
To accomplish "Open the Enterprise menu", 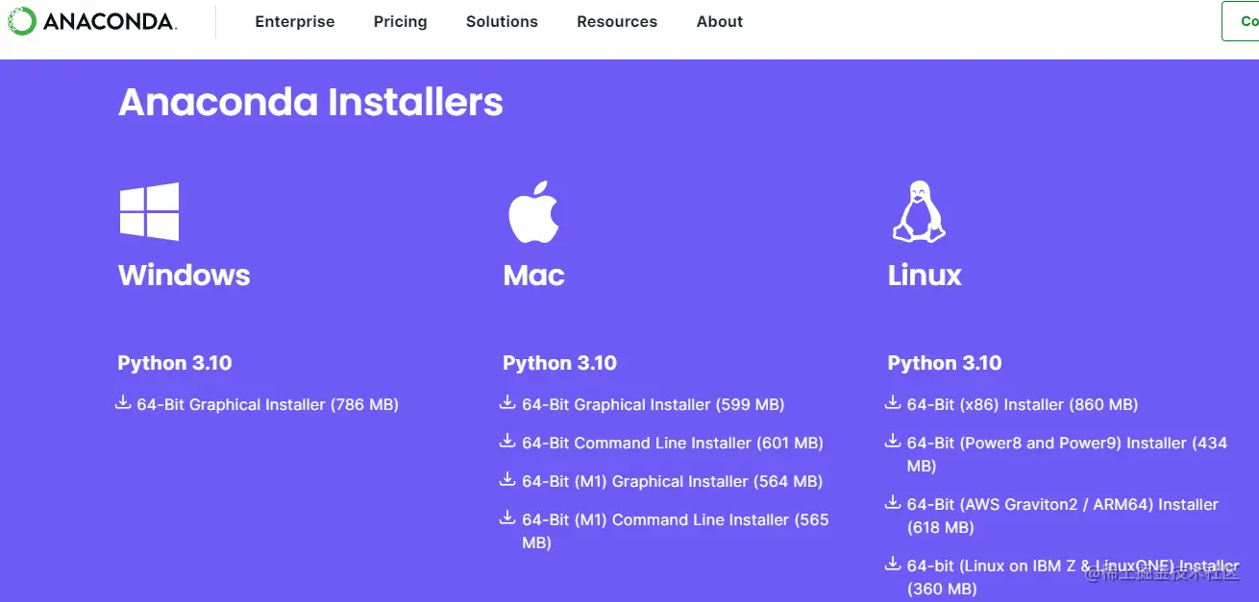I will click(x=295, y=21).
